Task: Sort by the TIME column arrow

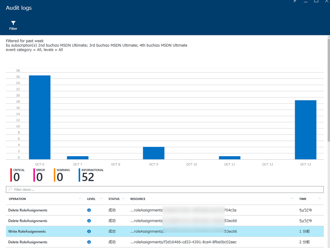Action: point(319,199)
